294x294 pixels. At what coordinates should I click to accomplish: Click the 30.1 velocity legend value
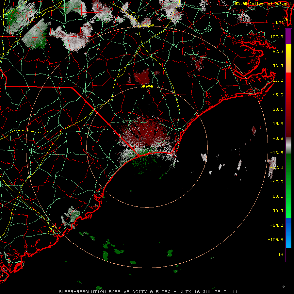(x=278, y=109)
